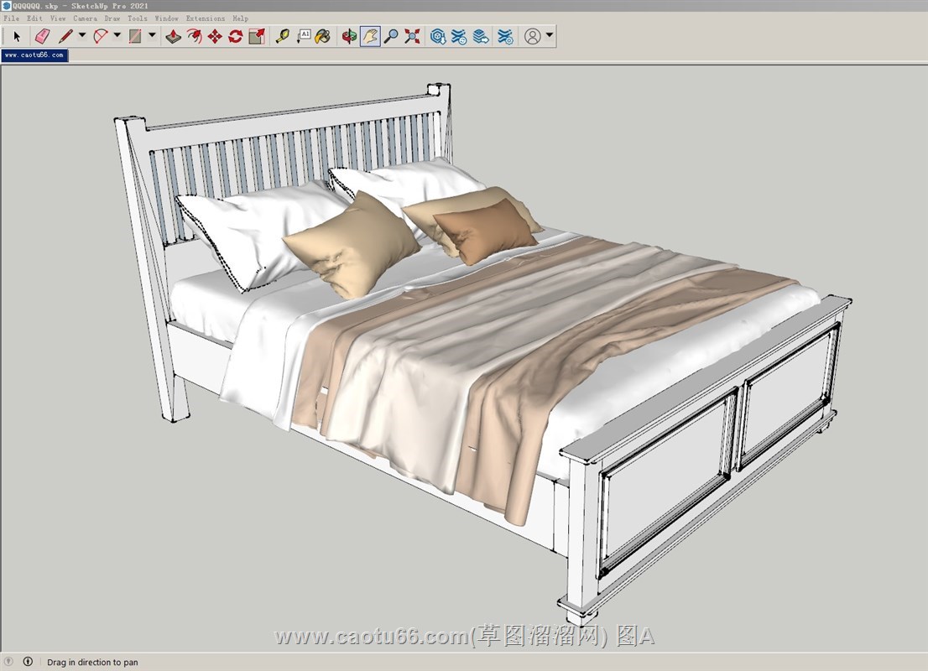The height and width of the screenshot is (671, 928).
Task: Click the tan pillow on the bed model
Action: pos(352,245)
